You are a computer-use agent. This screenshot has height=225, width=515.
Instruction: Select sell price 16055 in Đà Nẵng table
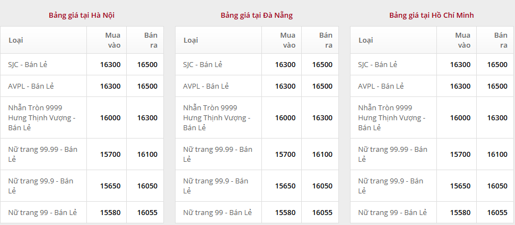click(x=322, y=212)
